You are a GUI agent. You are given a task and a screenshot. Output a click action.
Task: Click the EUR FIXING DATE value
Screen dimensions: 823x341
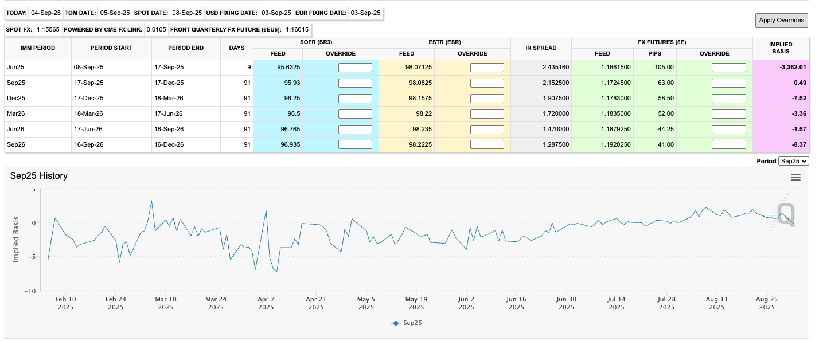point(365,13)
